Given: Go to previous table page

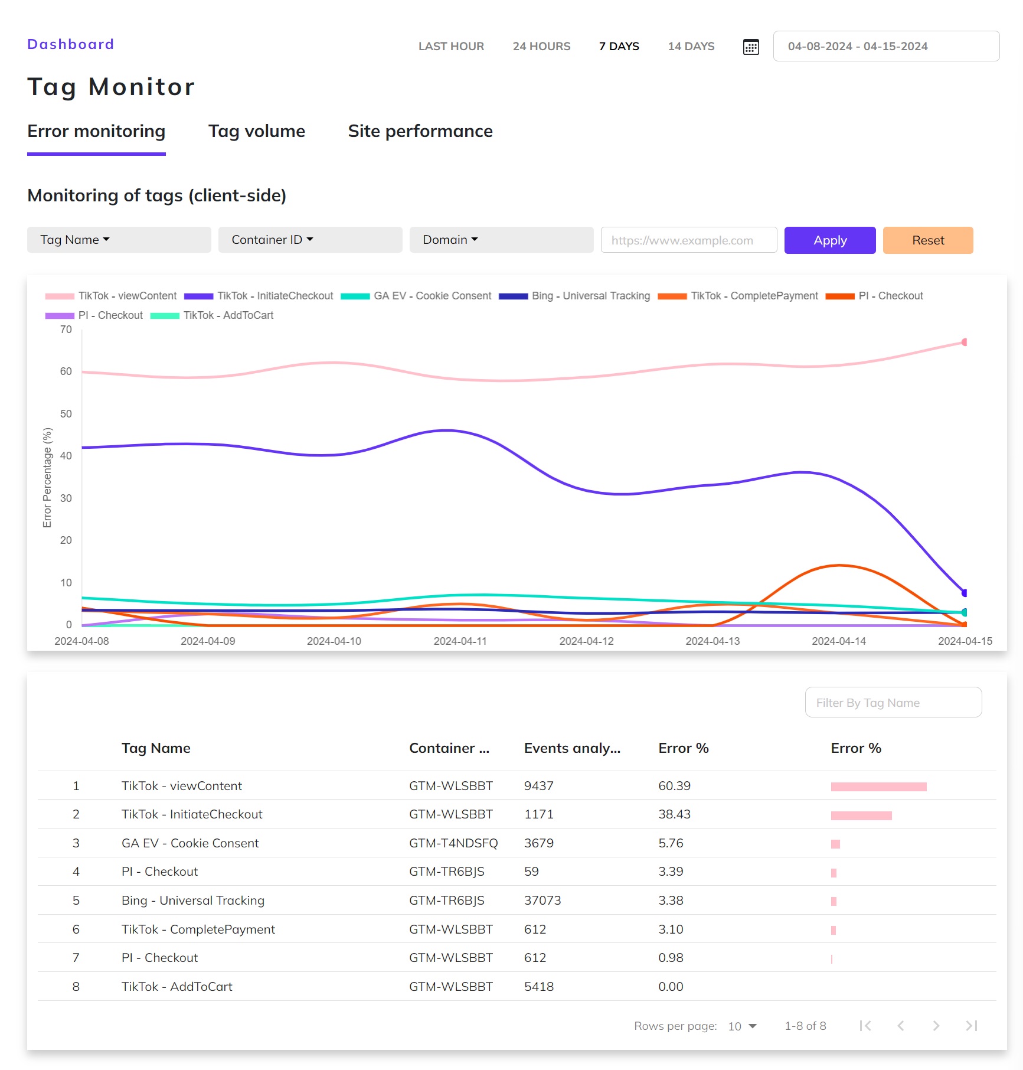Looking at the screenshot, I should click(x=901, y=1026).
